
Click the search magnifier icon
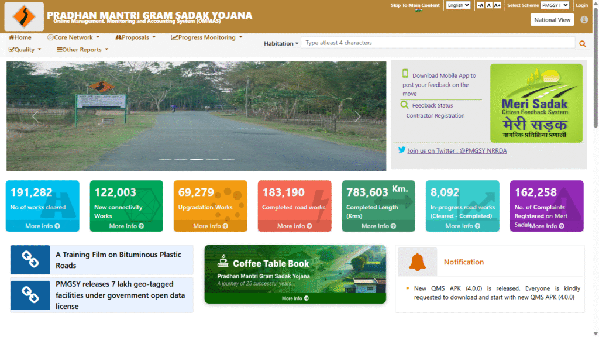tap(582, 43)
